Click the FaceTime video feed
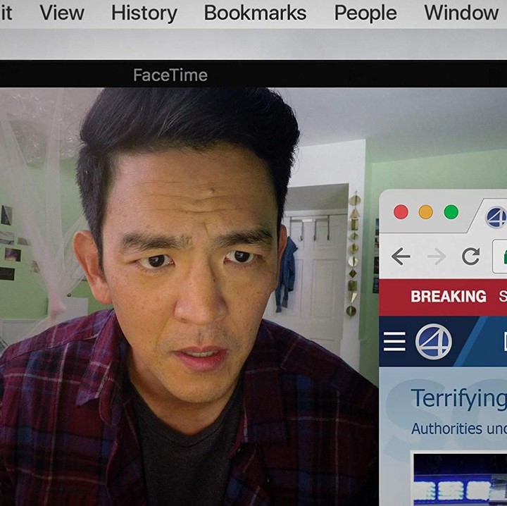 pyautogui.click(x=189, y=297)
